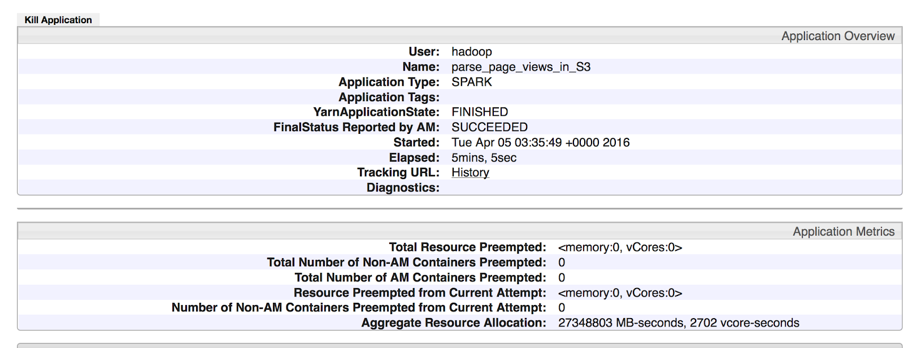Screen dimensions: 904x348
Task: Click the 'Aggregate Resource Allocation:' label
Action: coord(454,323)
